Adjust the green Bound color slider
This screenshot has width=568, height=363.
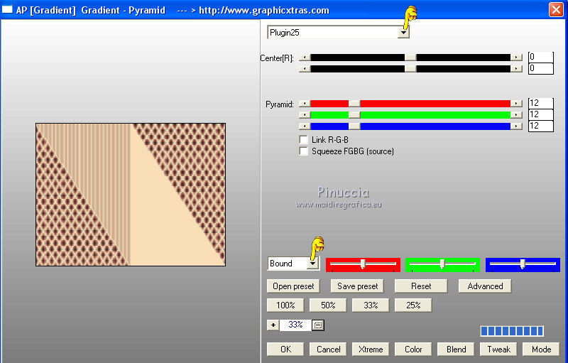[x=442, y=264]
